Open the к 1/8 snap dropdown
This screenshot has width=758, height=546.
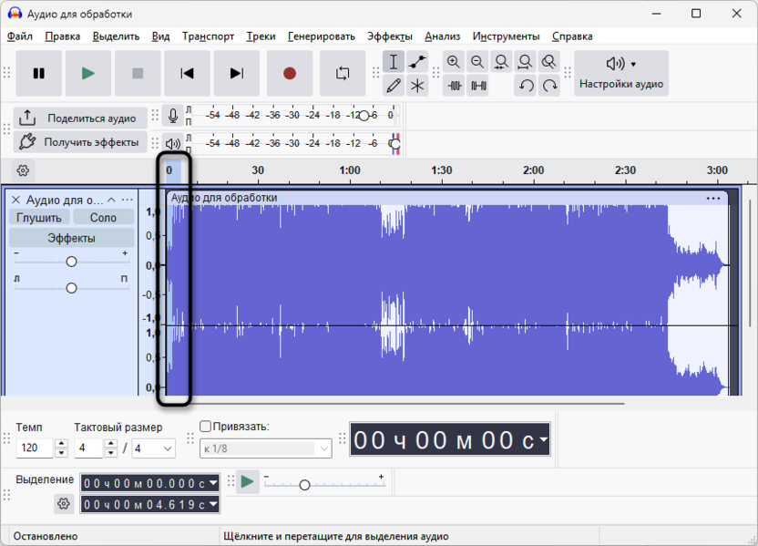coord(265,448)
